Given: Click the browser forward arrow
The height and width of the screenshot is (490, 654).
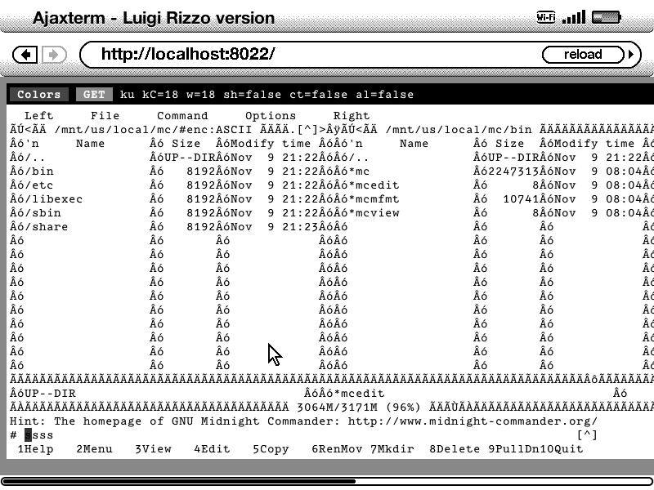Looking at the screenshot, I should (x=54, y=55).
